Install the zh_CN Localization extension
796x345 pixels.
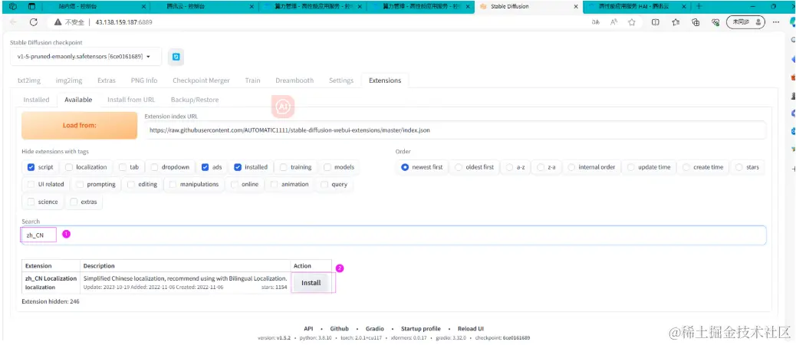311,283
